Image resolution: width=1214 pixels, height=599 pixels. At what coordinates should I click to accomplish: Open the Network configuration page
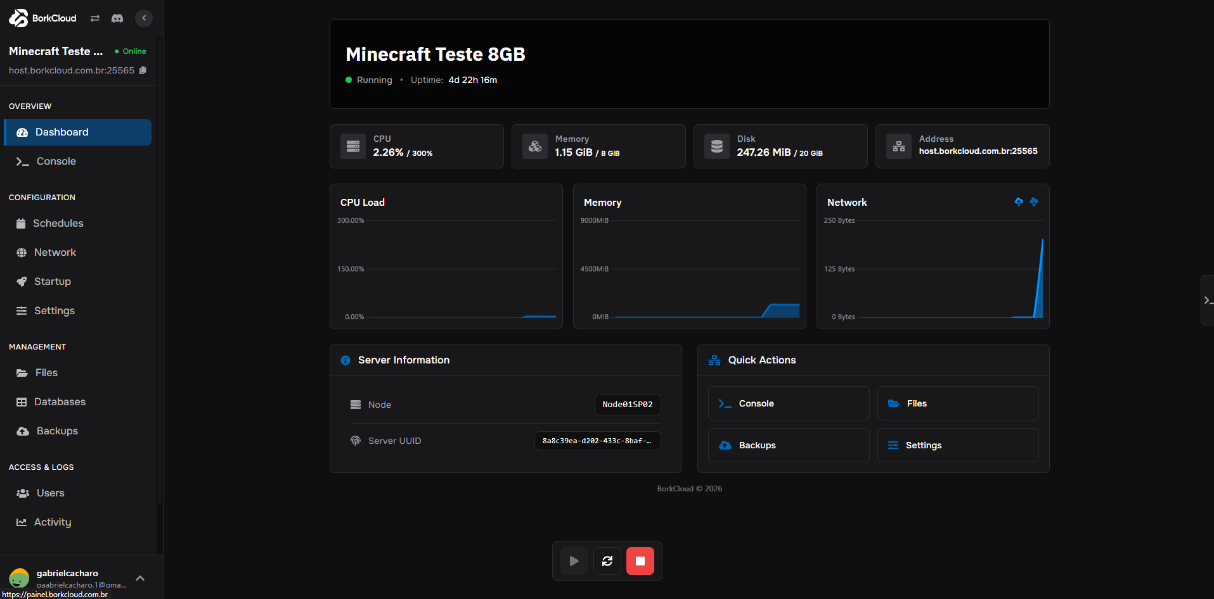tap(55, 252)
